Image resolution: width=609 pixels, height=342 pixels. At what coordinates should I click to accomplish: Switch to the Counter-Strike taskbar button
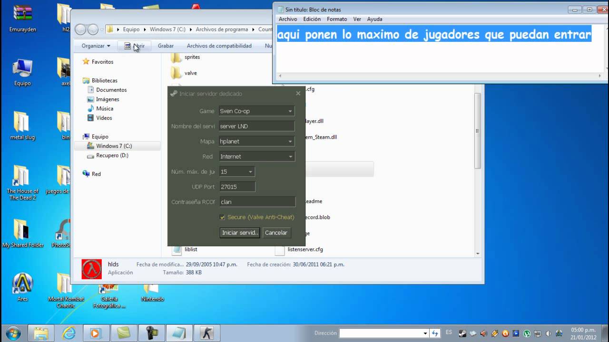(x=206, y=333)
